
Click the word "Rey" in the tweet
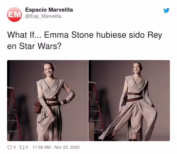pyautogui.click(x=155, y=35)
